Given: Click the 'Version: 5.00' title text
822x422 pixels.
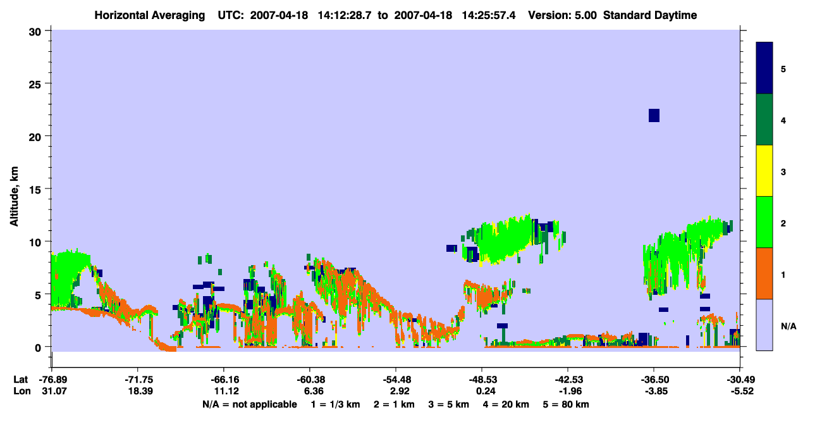Looking at the screenshot, I should pos(564,15).
